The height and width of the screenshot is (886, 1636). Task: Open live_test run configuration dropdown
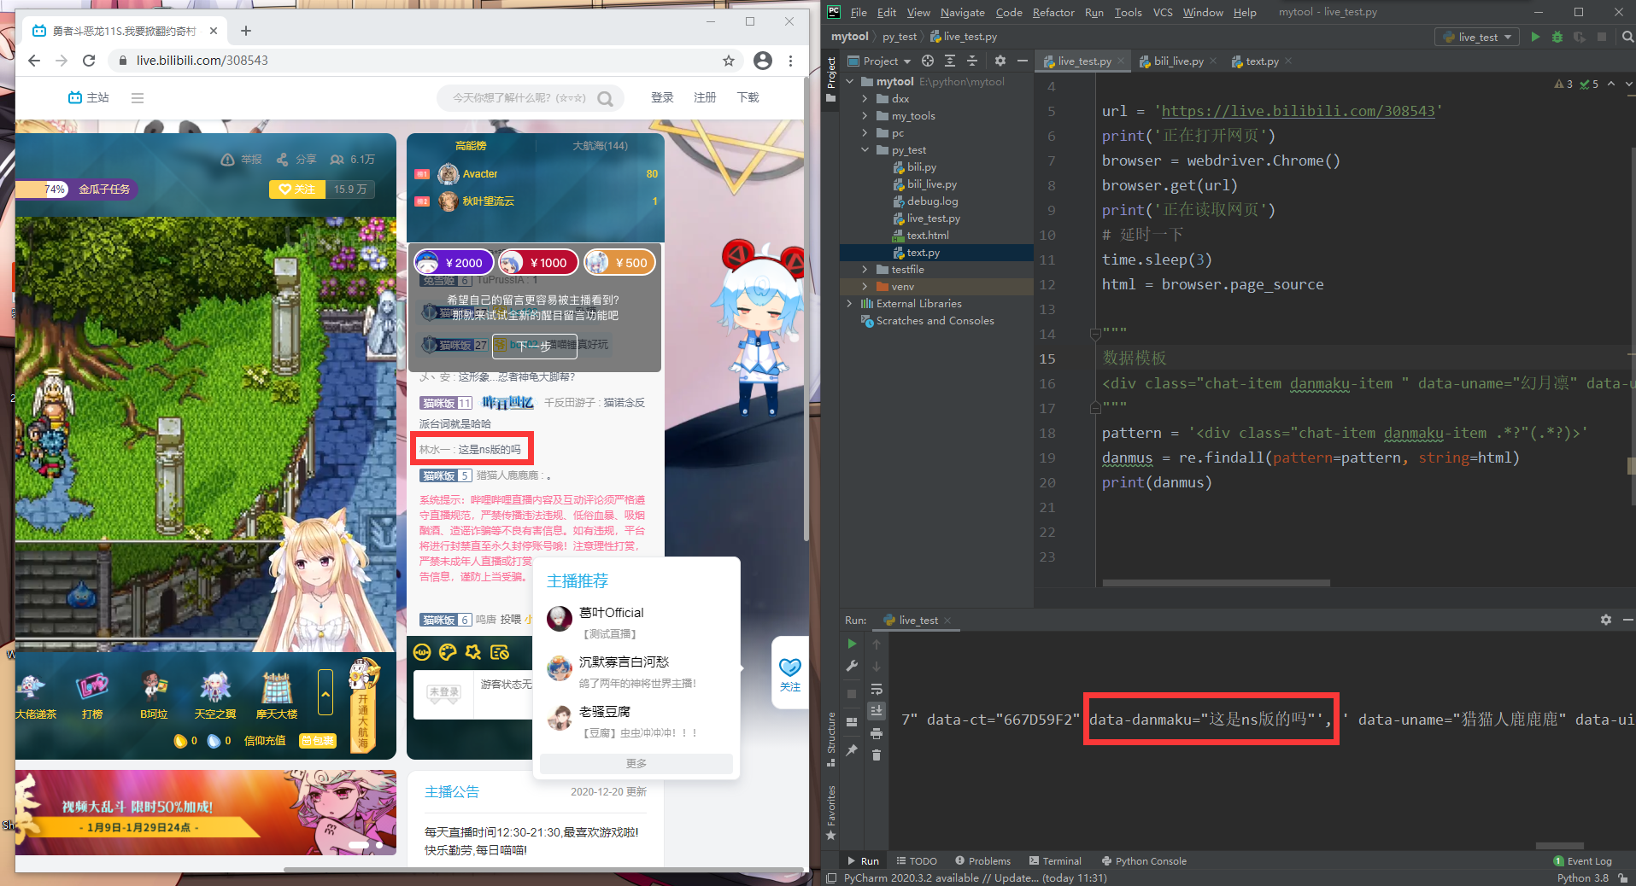1477,37
